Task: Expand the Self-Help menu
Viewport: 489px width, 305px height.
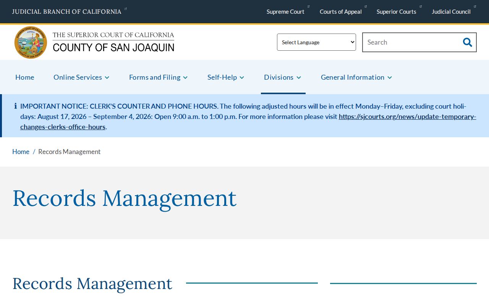Action: (226, 77)
